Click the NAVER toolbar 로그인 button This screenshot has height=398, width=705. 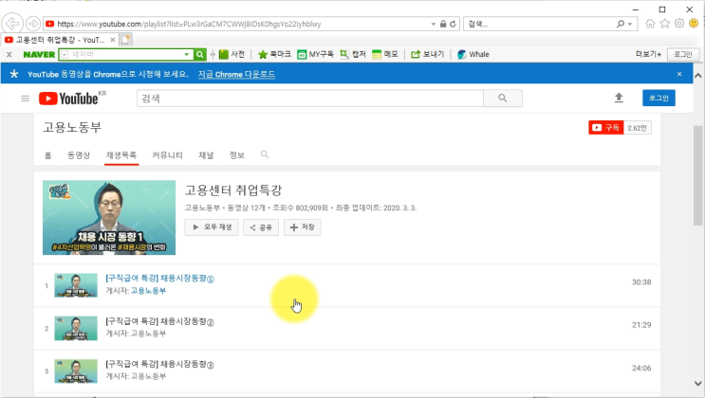[683, 54]
